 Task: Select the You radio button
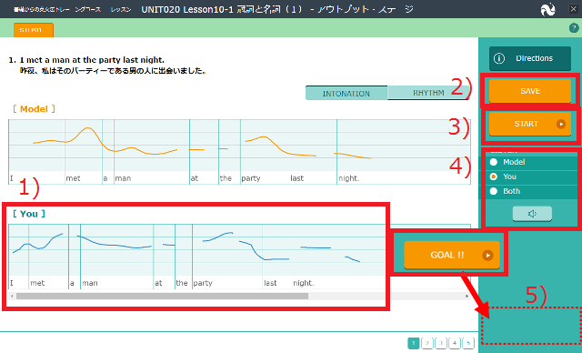[x=494, y=176]
